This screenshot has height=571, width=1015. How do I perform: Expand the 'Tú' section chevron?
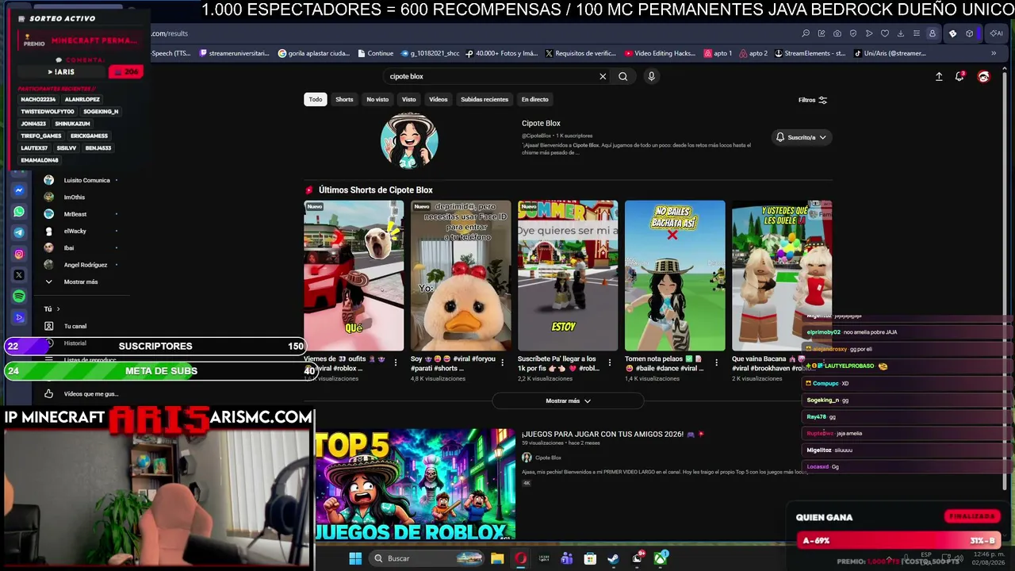(58, 308)
